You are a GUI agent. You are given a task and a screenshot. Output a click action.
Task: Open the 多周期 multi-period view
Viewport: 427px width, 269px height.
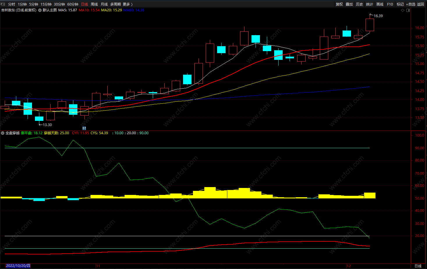pyautogui.click(x=116, y=4)
